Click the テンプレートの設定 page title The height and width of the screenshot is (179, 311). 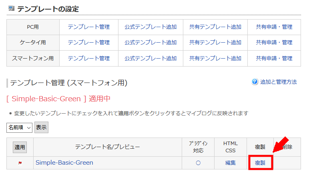pos(48,9)
